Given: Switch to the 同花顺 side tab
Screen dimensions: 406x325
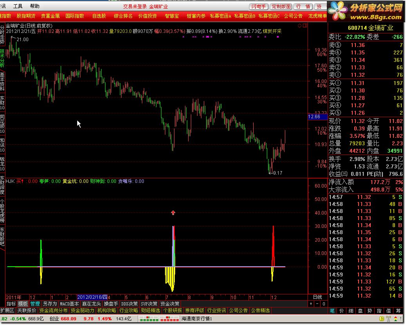Looking at the screenshot, I should 2,124.
